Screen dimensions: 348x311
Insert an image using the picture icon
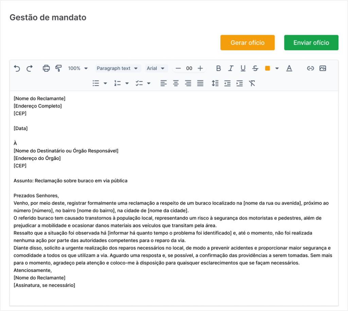tap(323, 68)
